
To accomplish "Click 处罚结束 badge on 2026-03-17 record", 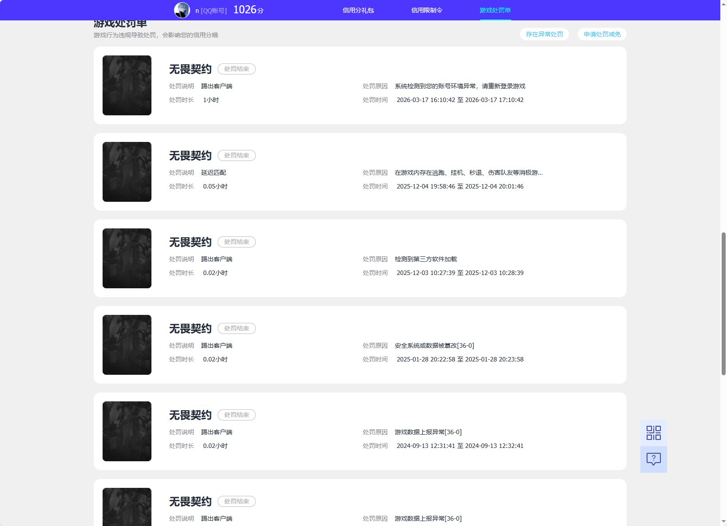I will 237,69.
